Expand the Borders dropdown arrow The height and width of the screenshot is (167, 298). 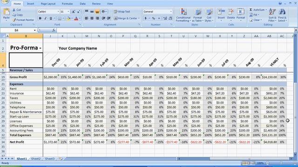(63, 19)
